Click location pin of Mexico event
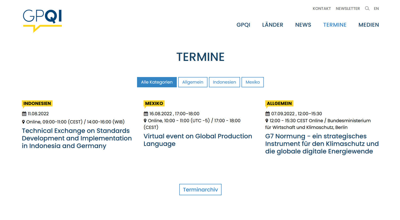The width and height of the screenshot is (400, 220). 145,121
